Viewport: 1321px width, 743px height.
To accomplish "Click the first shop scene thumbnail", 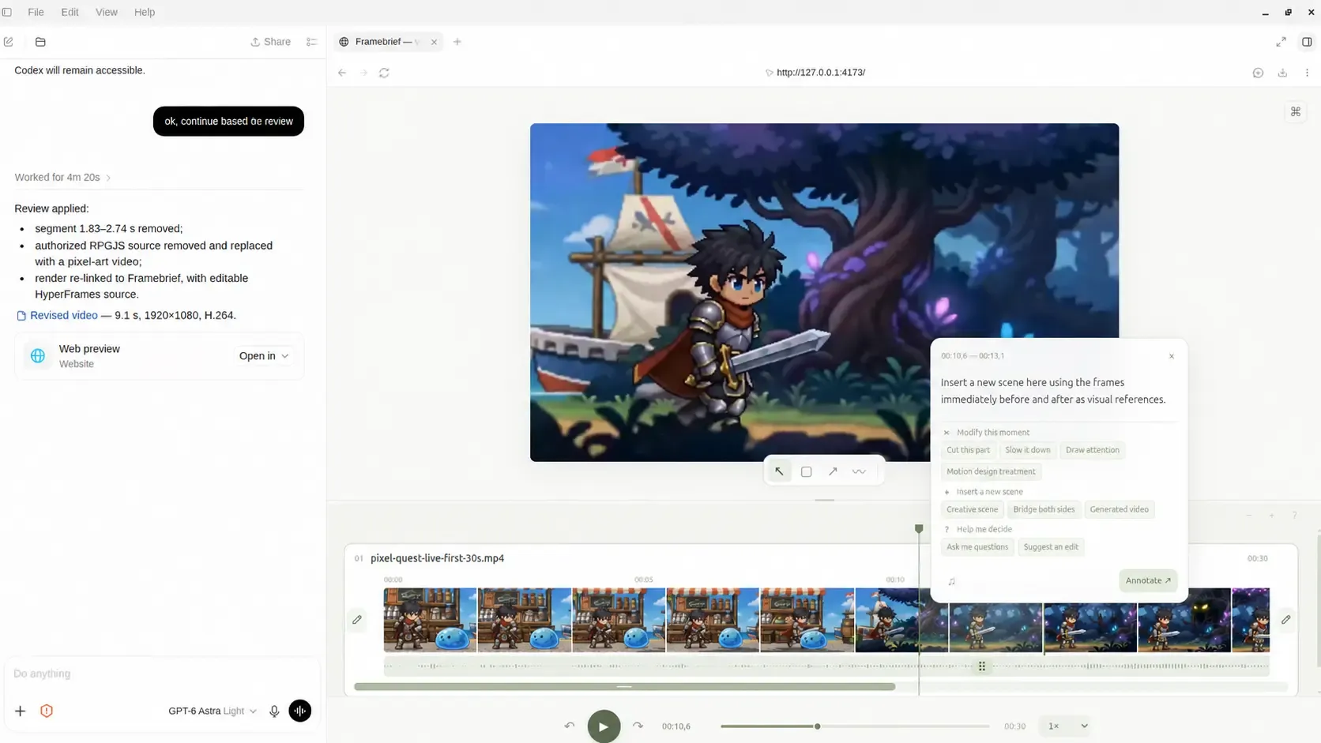I will coord(430,620).
